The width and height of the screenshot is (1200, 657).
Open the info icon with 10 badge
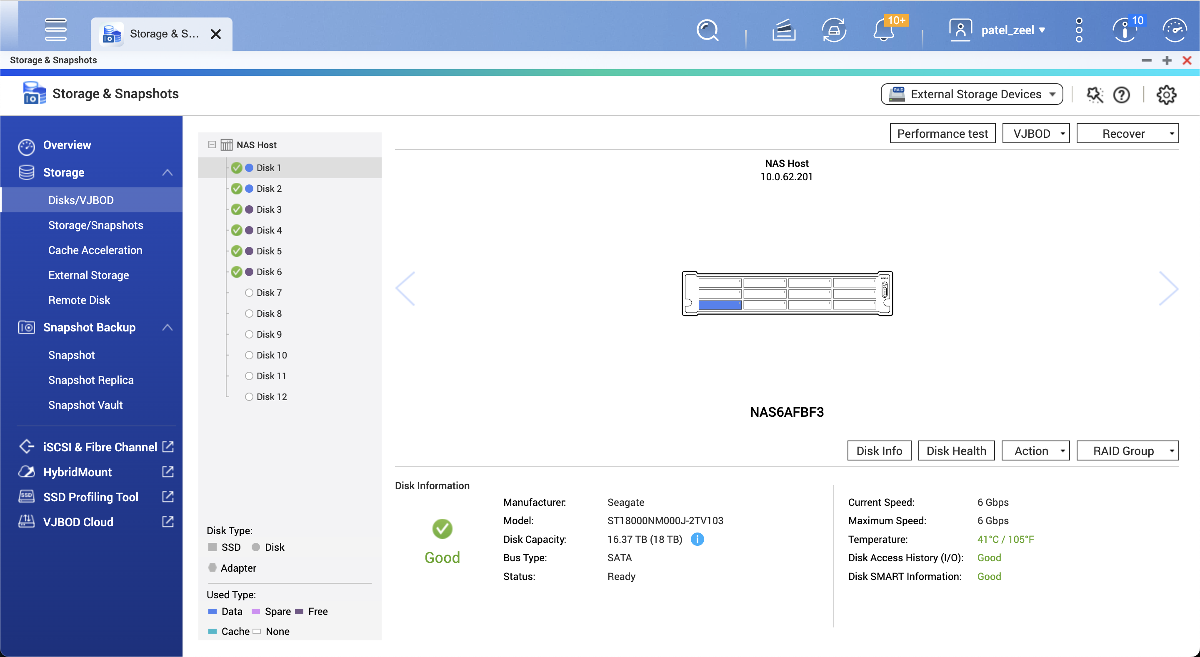click(1125, 30)
